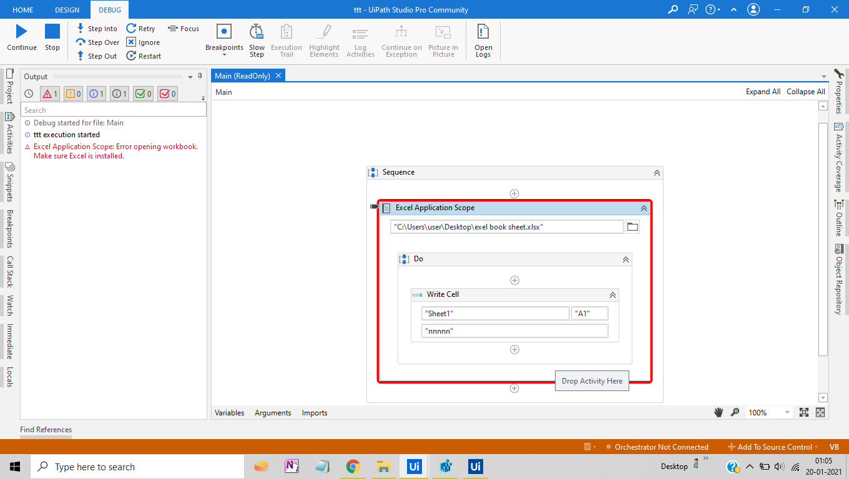Screen dimensions: 849x479
Task: Ignore the current exception
Action: coord(143,42)
